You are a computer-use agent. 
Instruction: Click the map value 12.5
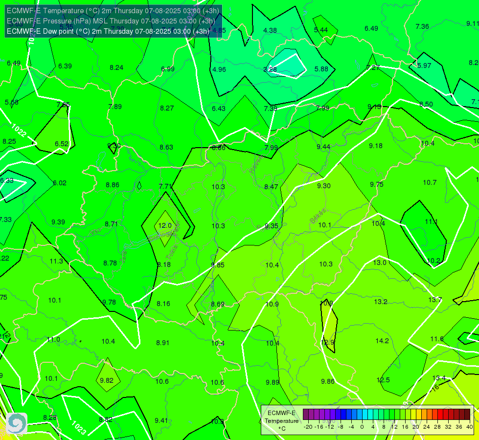point(383,380)
